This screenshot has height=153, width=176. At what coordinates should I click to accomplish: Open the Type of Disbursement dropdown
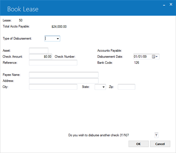point(58,39)
